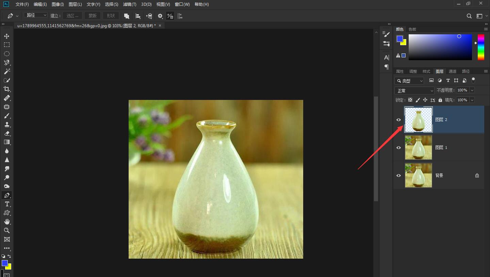Toggle visibility of 图层 1 layer
The image size is (490, 277).
[398, 148]
